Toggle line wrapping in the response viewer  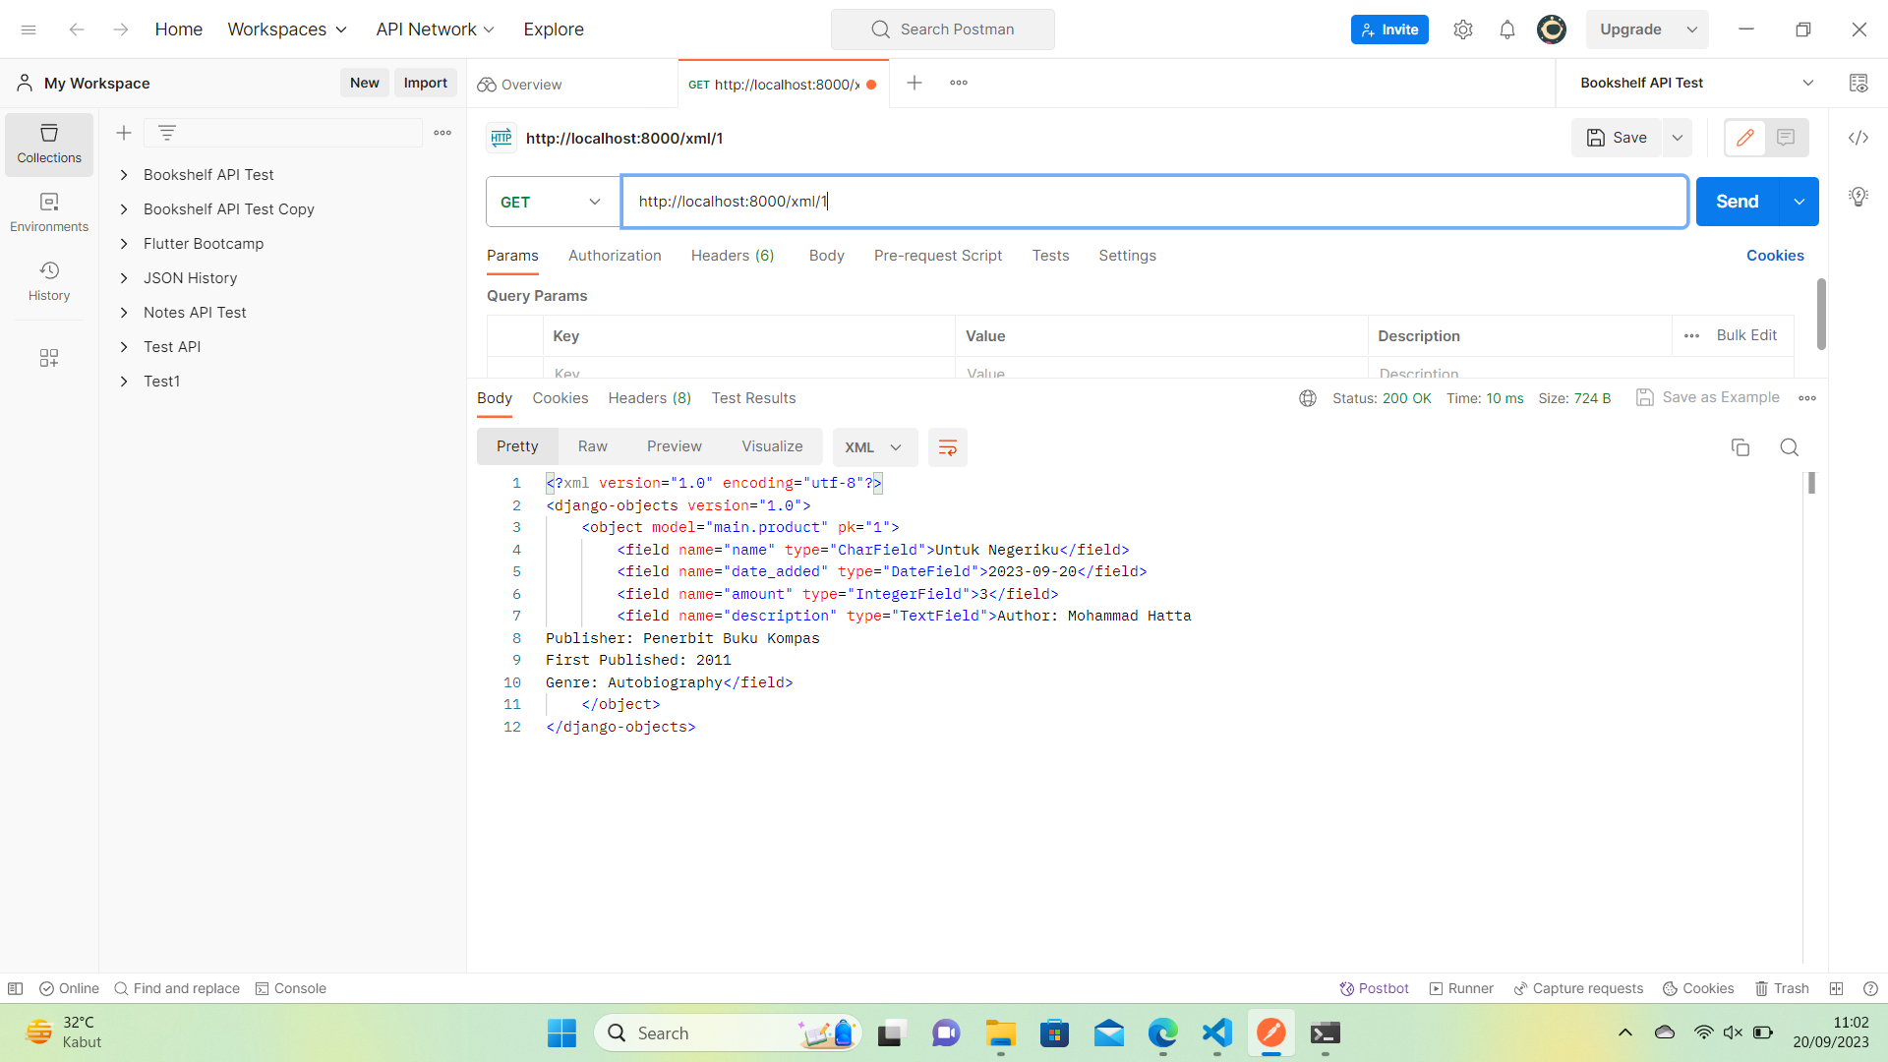(x=947, y=447)
